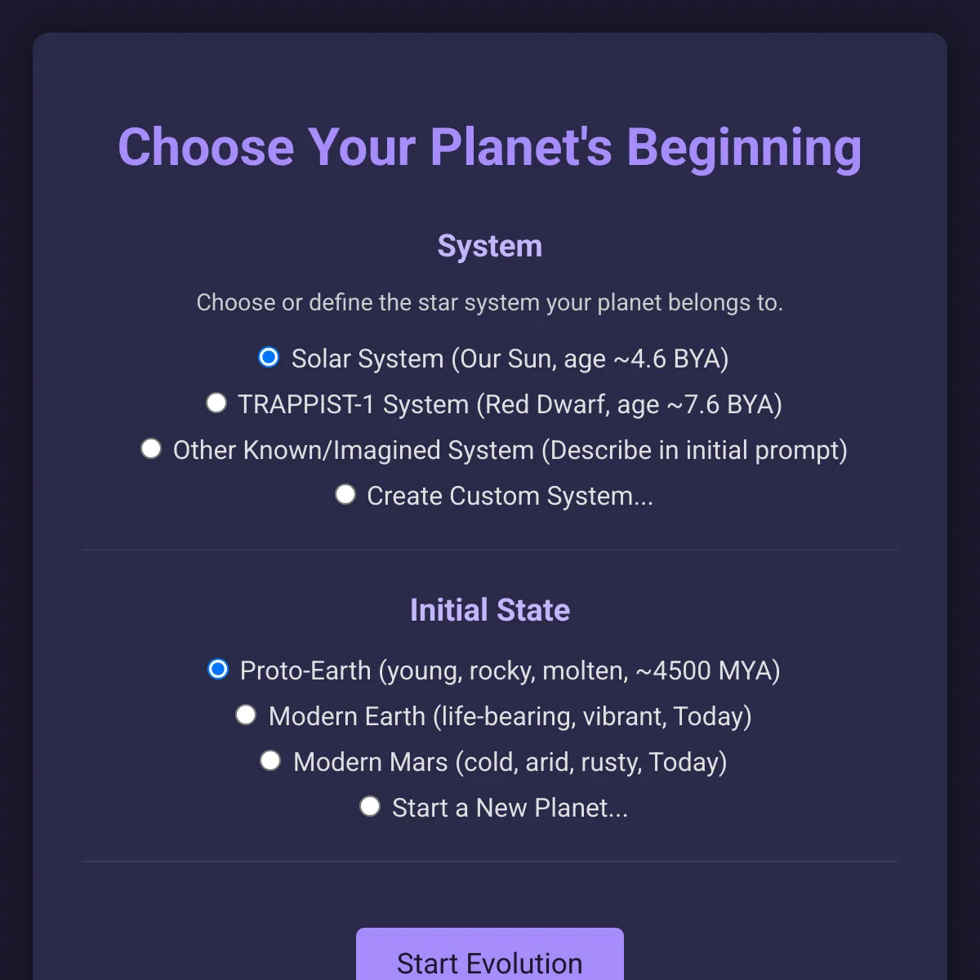Screen dimensions: 980x980
Task: Click the star system description sentence
Action: pos(489,302)
